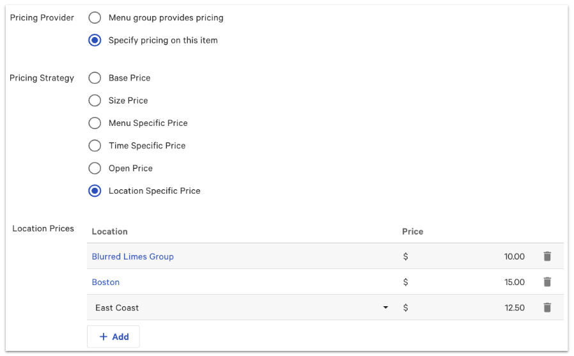Image resolution: width=574 pixels, height=356 pixels.
Task: Choose Size Price pricing strategy
Action: click(x=95, y=100)
